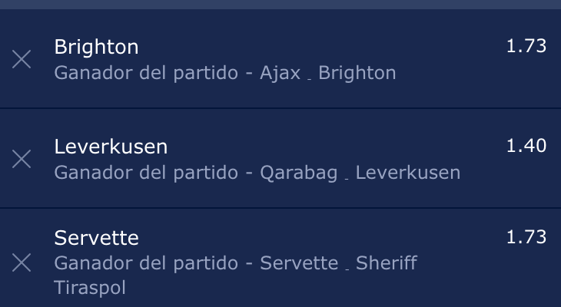The height and width of the screenshot is (307, 561).
Task: Remove the Brighton selection from the slip
Action: 22,59
